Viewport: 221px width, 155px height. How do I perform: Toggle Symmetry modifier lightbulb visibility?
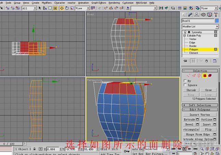point(185,32)
